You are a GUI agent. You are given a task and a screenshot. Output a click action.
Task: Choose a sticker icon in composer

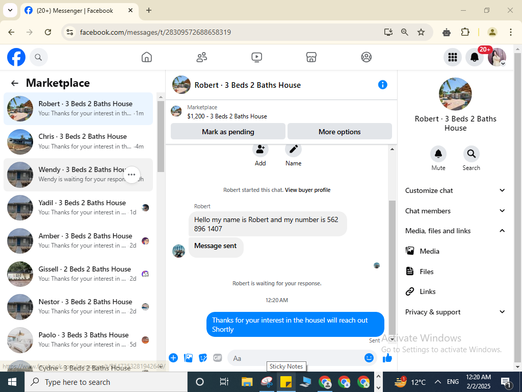pos(203,358)
